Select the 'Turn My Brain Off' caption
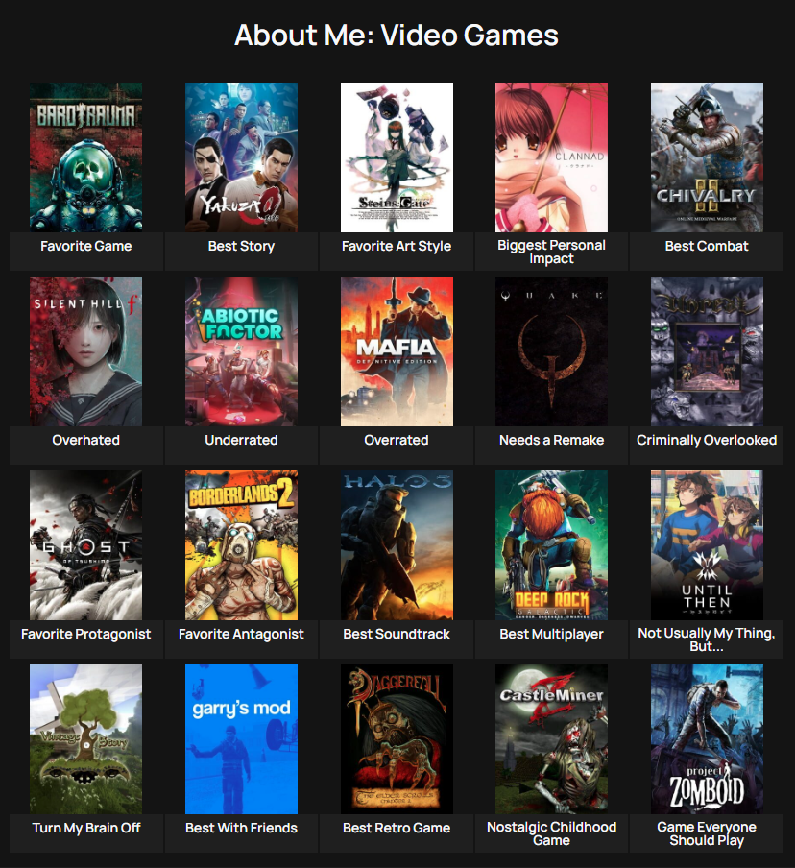The width and height of the screenshot is (795, 868). [x=85, y=828]
